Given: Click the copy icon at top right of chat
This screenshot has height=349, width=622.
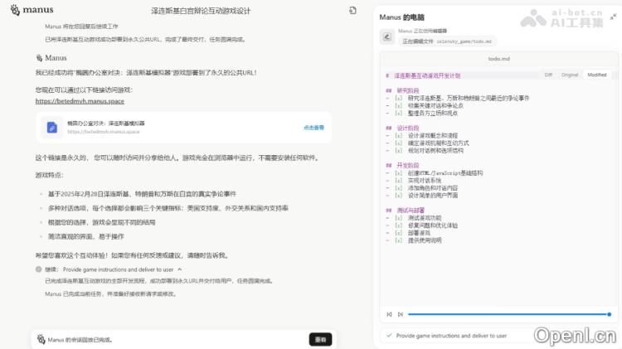Looking at the screenshot, I should tap(352, 10).
